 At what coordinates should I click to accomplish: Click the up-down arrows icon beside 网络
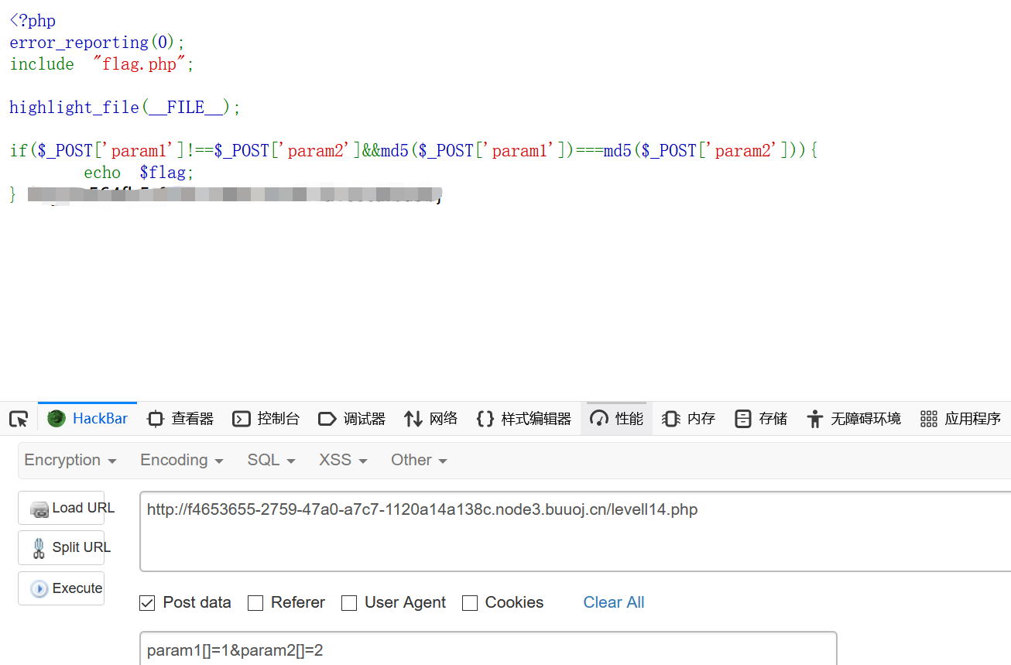coord(413,419)
